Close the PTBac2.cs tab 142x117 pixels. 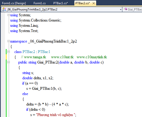[x=94, y=3]
